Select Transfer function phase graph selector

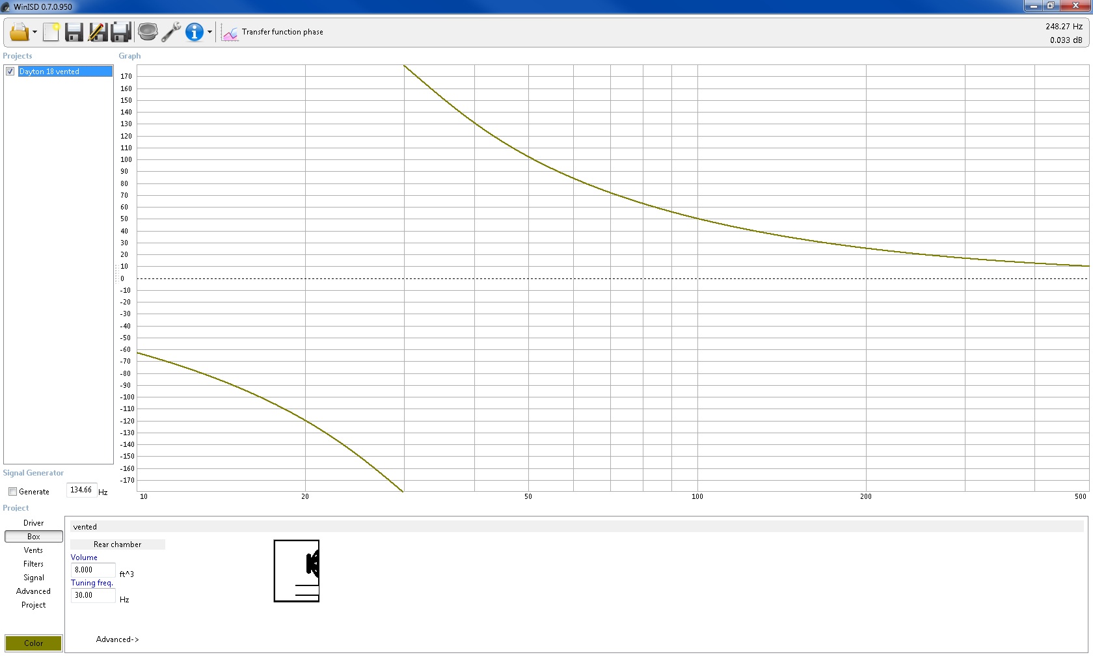(x=282, y=32)
